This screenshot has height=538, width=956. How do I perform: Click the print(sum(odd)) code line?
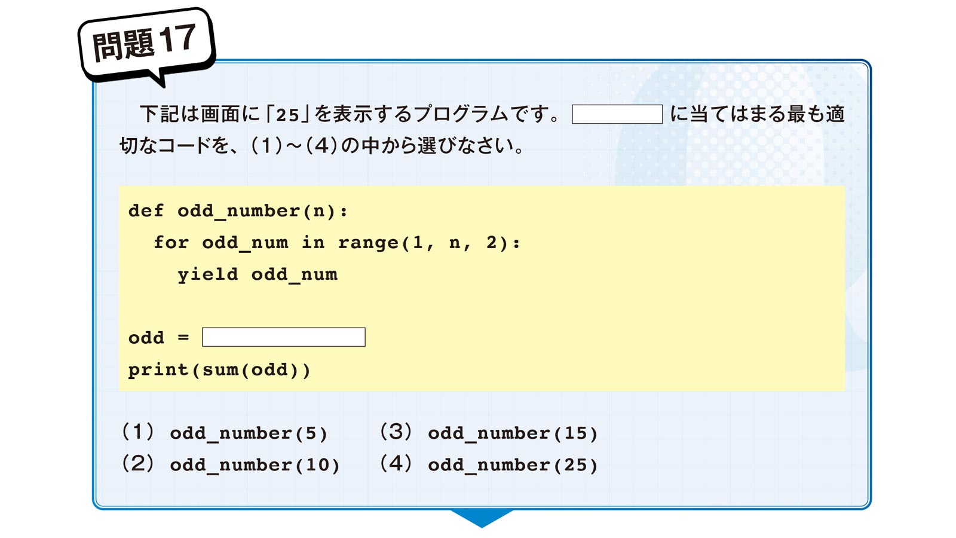pos(219,370)
